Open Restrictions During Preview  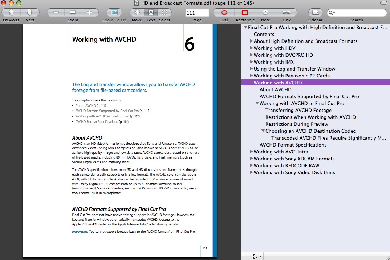click(297, 124)
